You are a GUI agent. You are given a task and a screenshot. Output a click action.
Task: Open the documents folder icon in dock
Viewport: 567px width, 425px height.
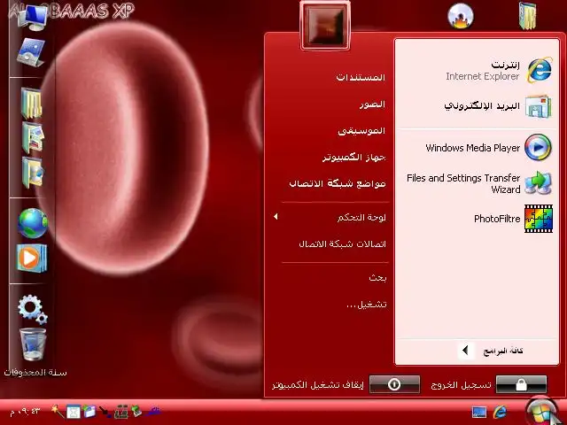(x=32, y=104)
